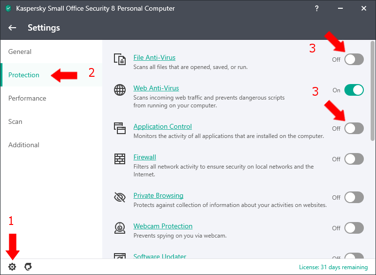Viewport: 376px width, 275px height.
Task: Click text 'Prevents spying on you via webcam.'
Action: click(180, 236)
